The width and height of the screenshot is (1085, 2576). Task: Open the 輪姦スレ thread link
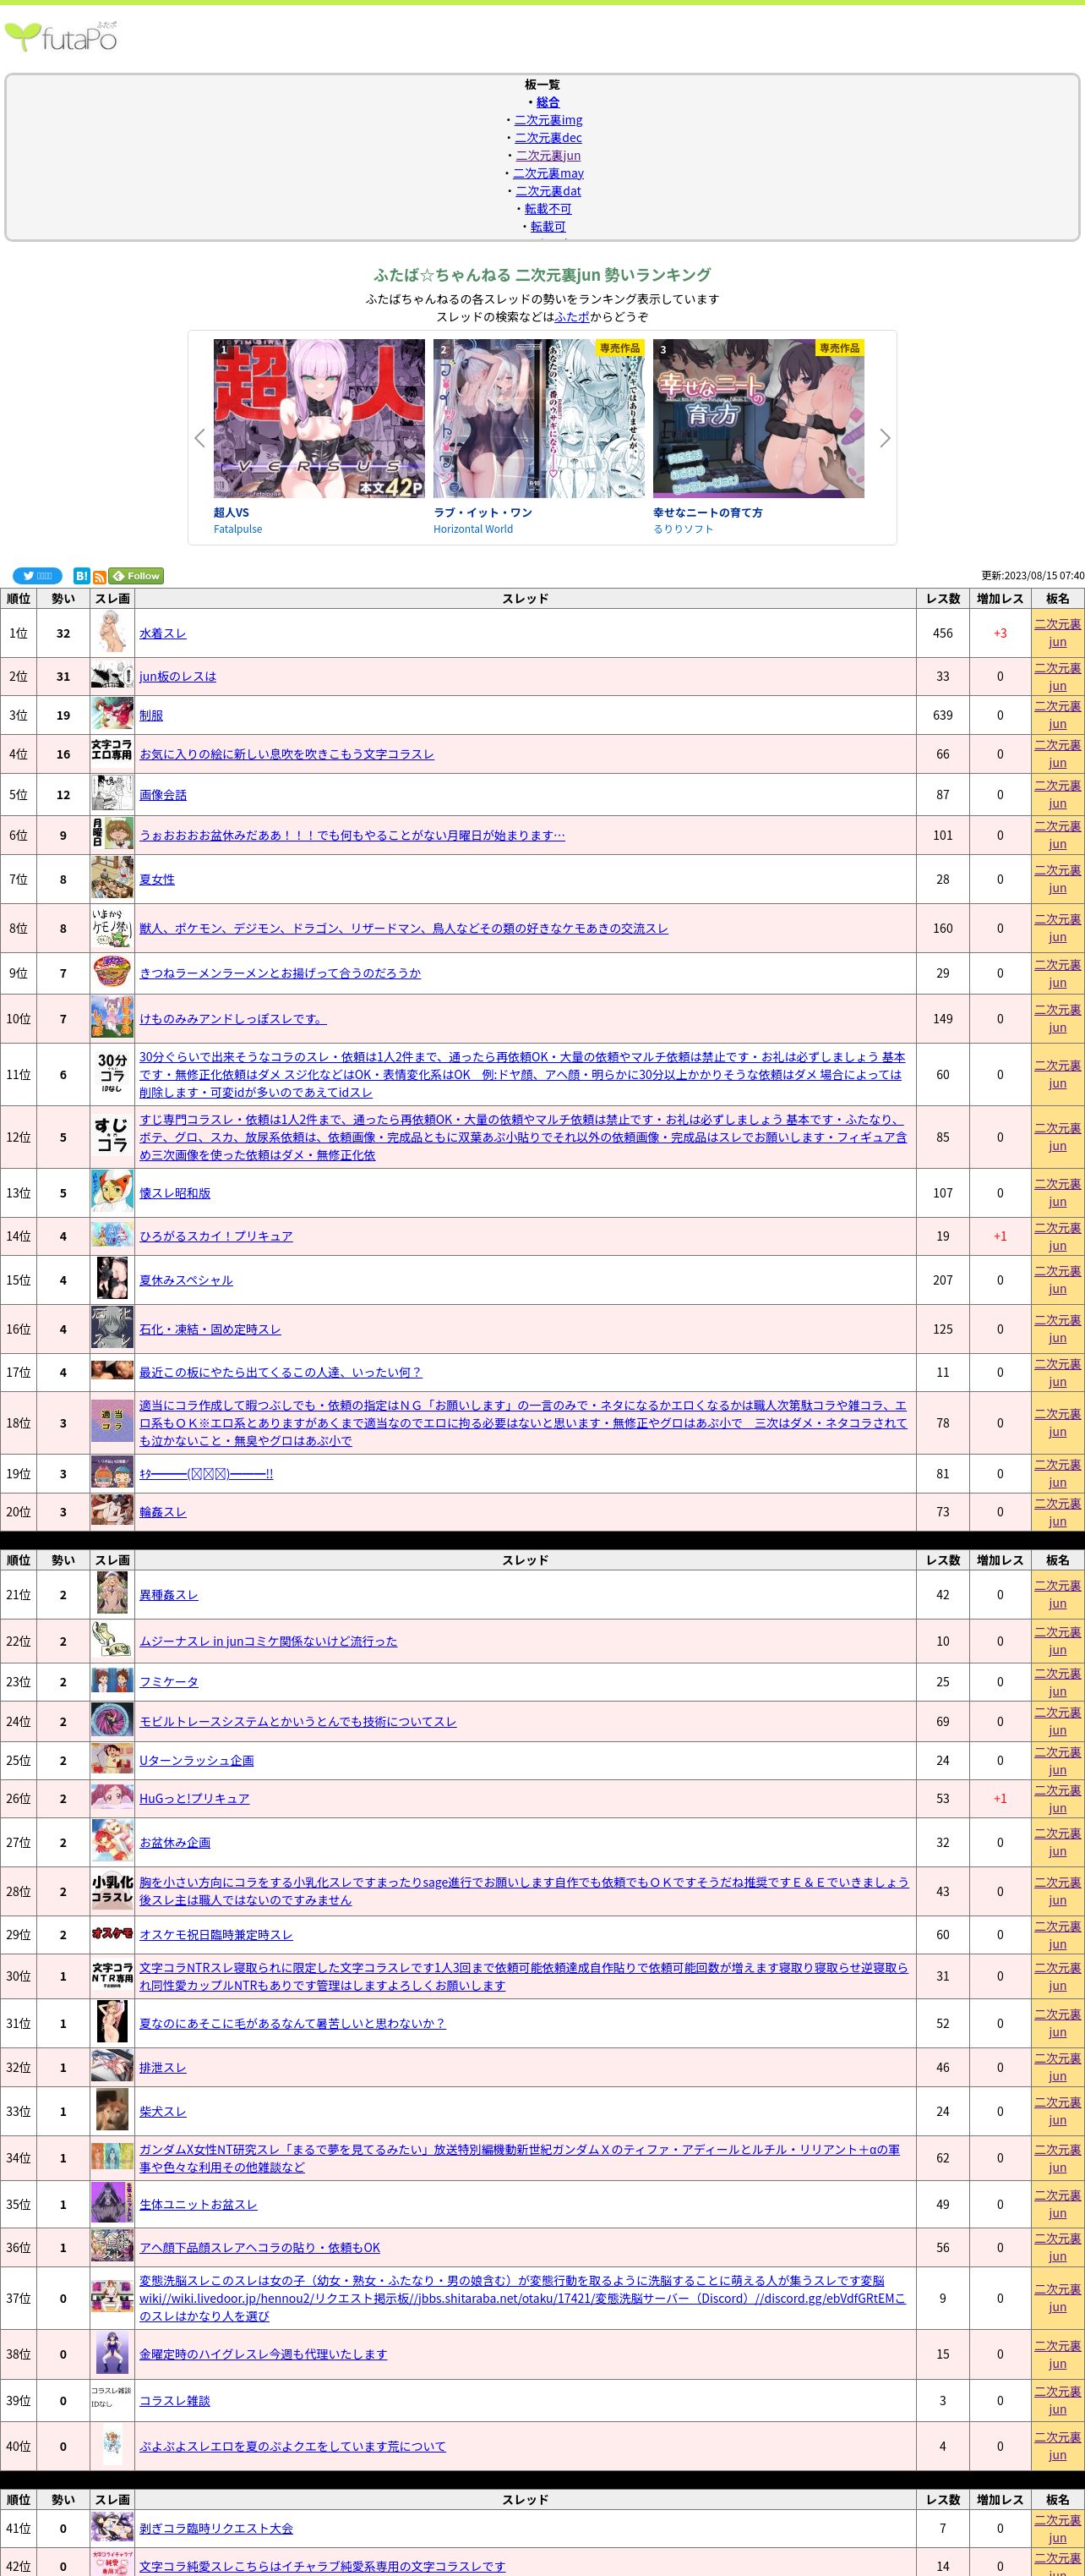[163, 1513]
